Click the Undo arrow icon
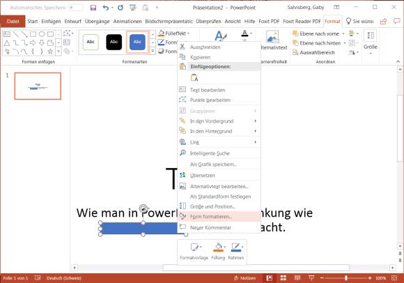Screen dimensions: 404x283 click(106, 8)
